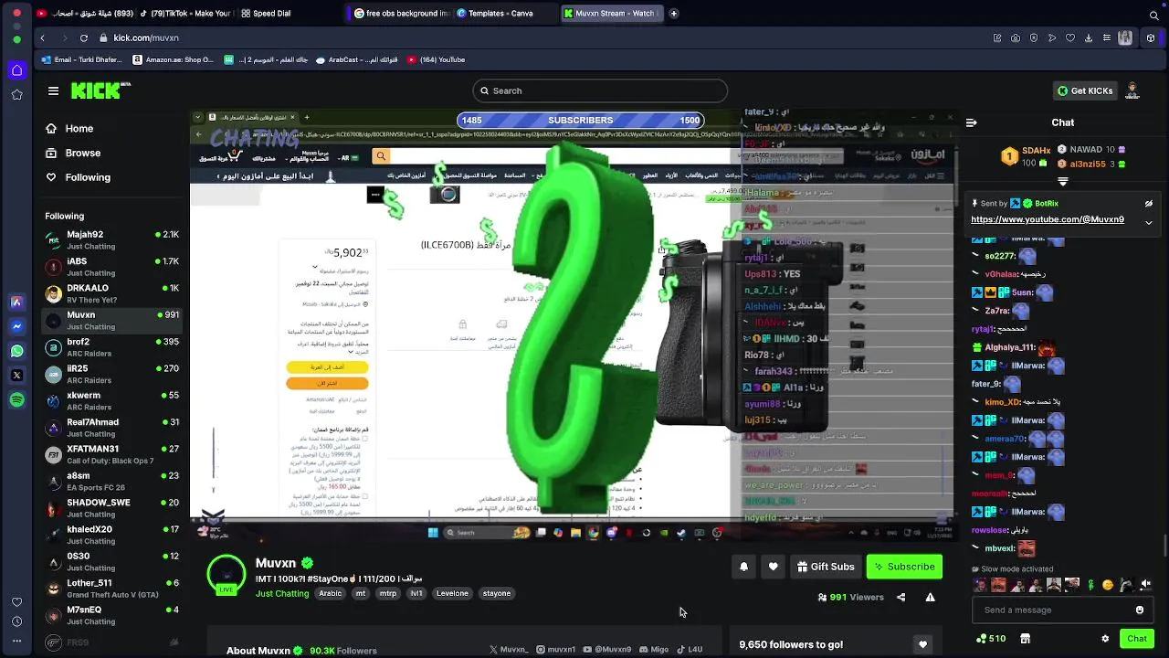Go back in browser history

42,37
